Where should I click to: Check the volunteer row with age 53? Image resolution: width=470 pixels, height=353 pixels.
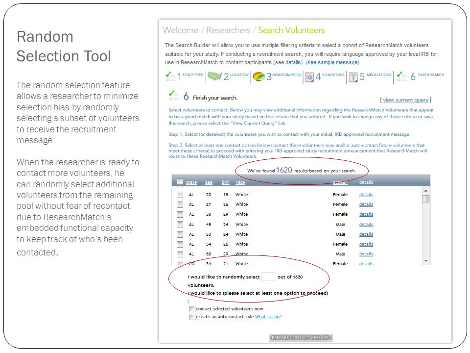coord(180,234)
